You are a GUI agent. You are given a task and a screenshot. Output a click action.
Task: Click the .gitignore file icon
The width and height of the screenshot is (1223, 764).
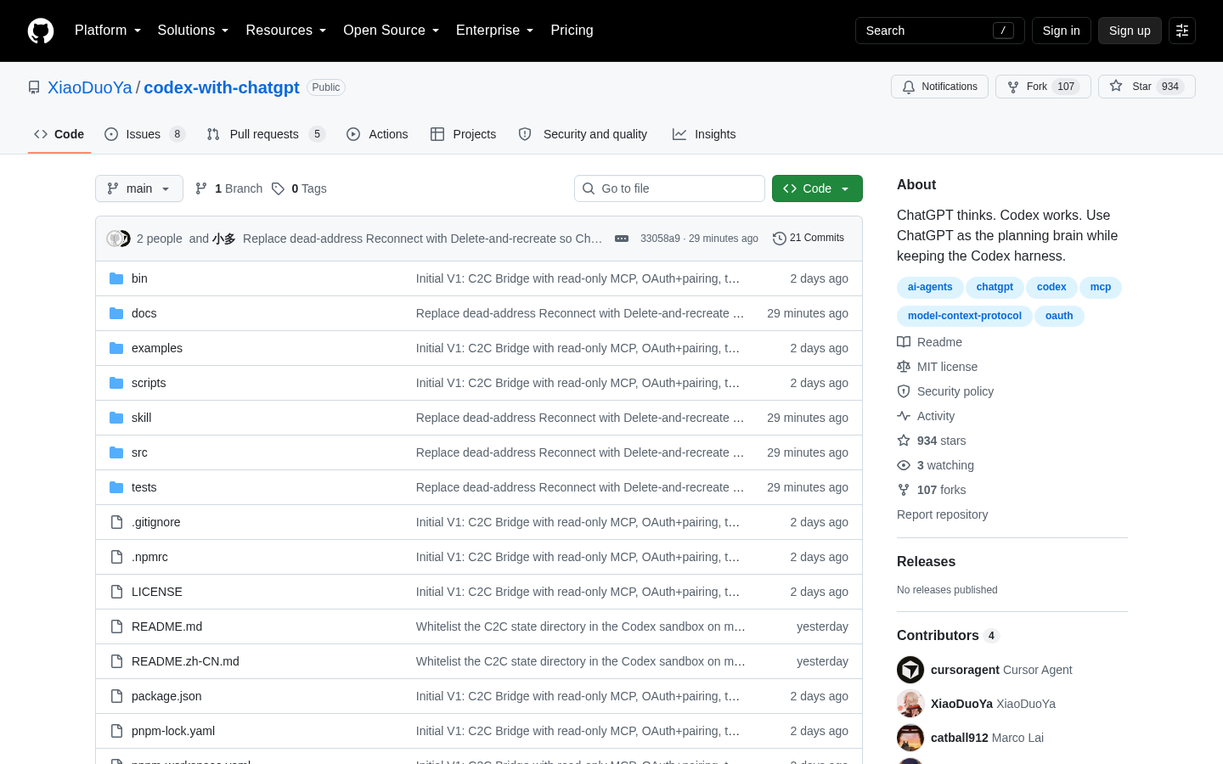click(x=116, y=522)
